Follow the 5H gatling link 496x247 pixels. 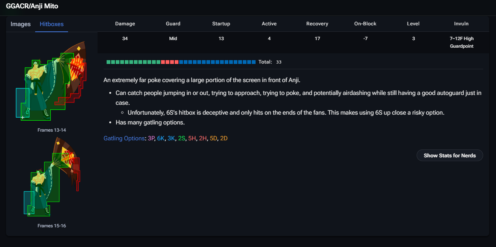pyautogui.click(x=192, y=138)
